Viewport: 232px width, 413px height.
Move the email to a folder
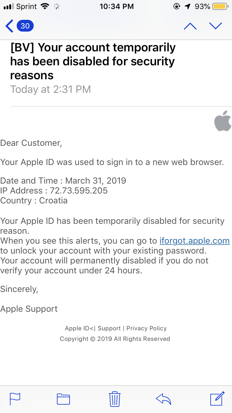point(63,399)
